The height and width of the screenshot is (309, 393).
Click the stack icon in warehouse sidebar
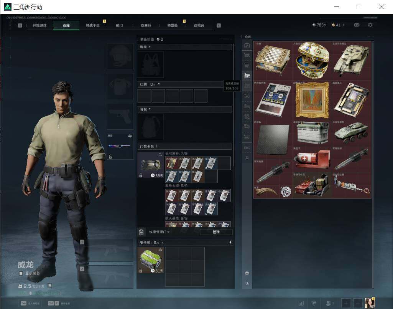[247, 273]
